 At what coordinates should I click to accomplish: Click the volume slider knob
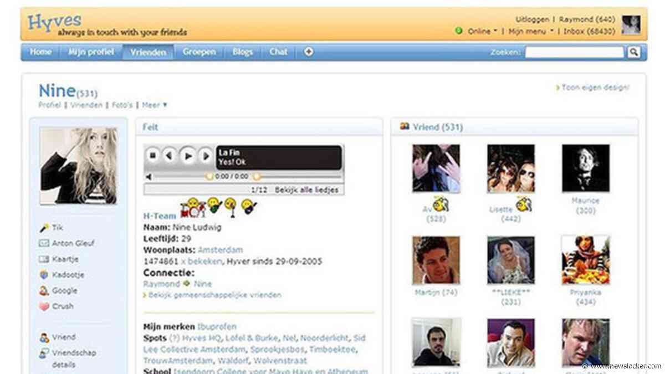pos(209,176)
